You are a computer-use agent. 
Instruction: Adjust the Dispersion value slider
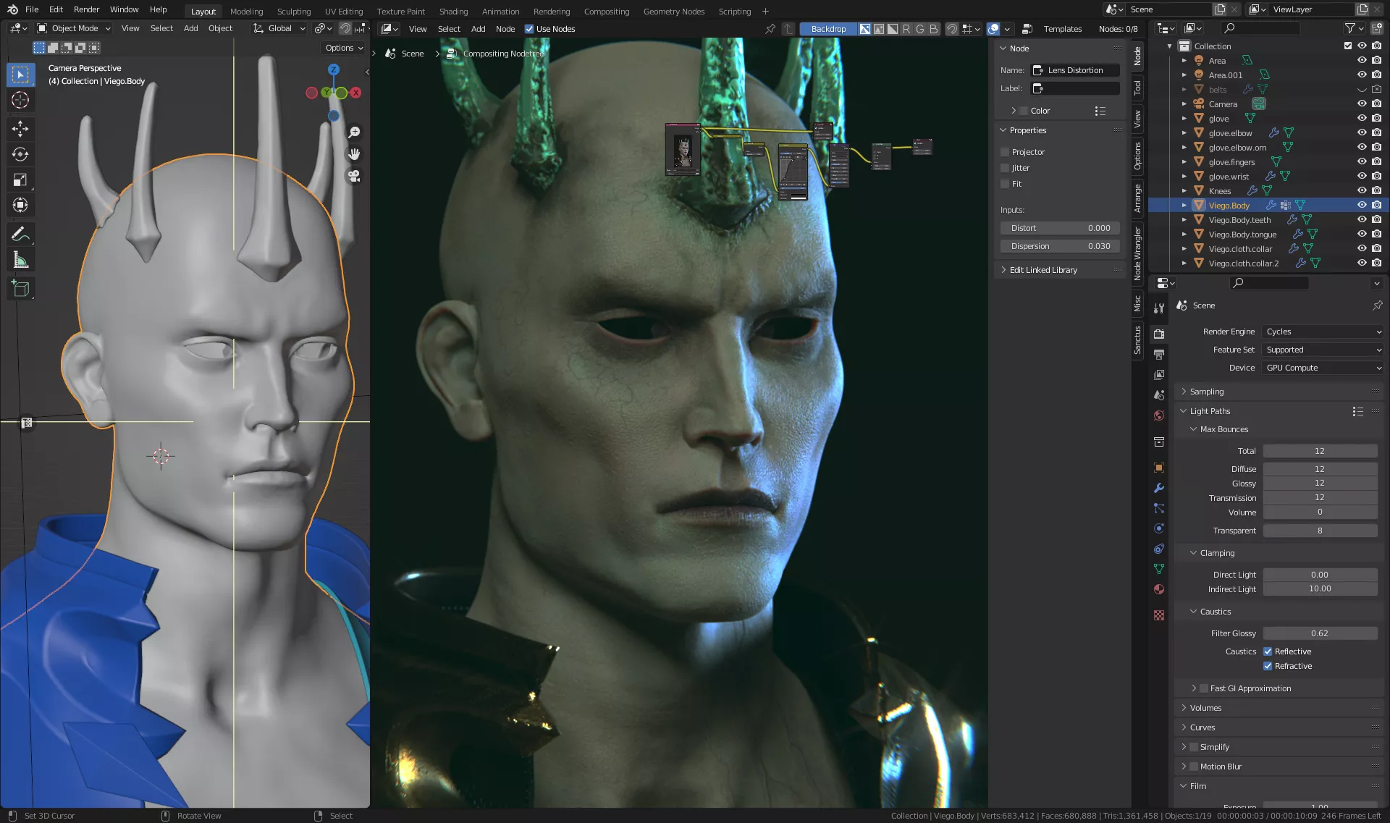[x=1061, y=246]
